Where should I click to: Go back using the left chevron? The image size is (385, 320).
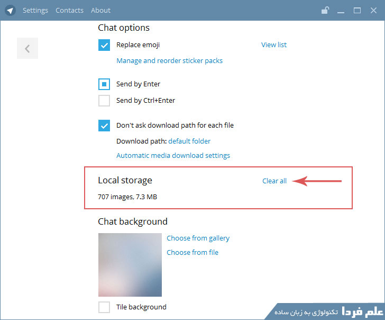[27, 49]
